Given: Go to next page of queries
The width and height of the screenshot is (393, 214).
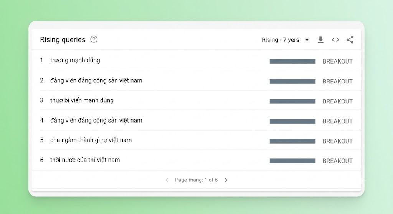Looking at the screenshot, I should click(226, 180).
